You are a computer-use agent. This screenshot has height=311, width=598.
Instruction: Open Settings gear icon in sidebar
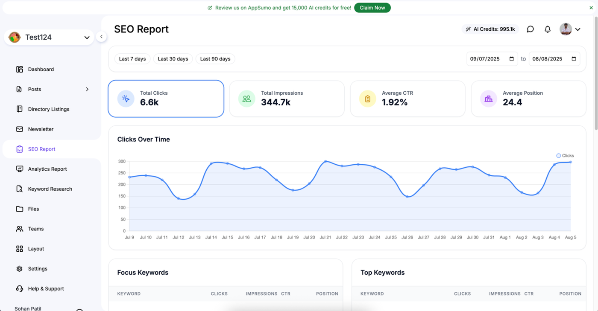20,269
